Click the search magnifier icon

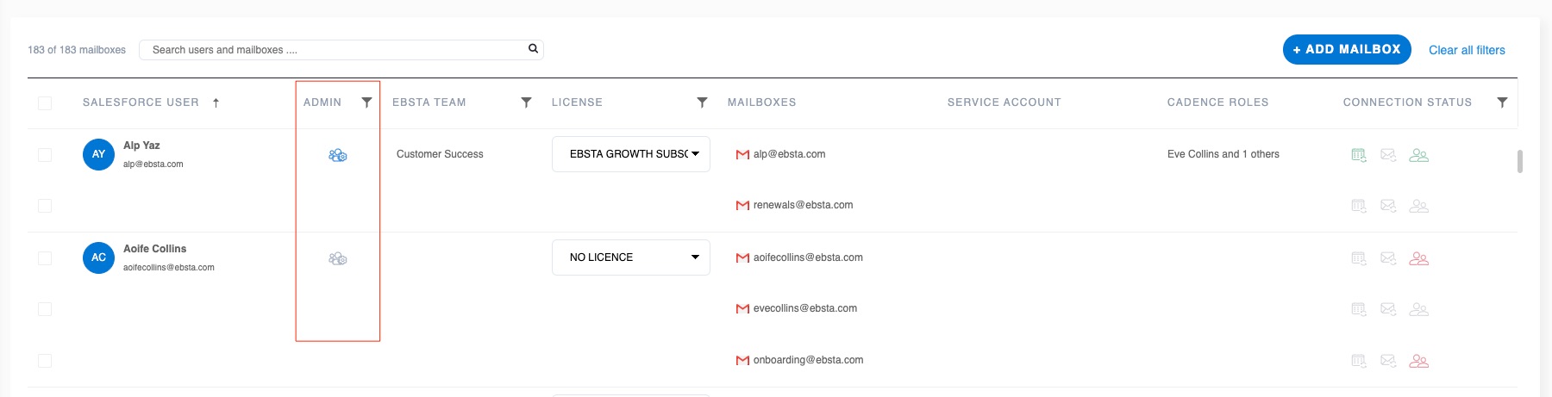pos(533,49)
